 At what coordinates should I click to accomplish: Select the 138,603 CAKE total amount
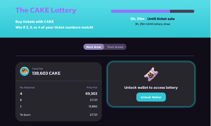point(46,73)
